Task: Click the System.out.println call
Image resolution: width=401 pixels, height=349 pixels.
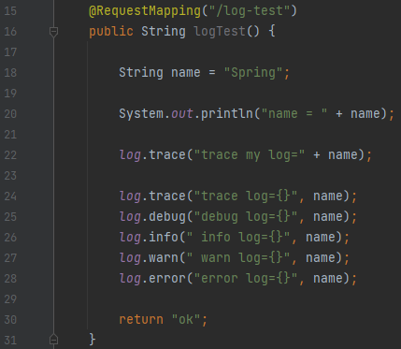Action: tap(186, 114)
